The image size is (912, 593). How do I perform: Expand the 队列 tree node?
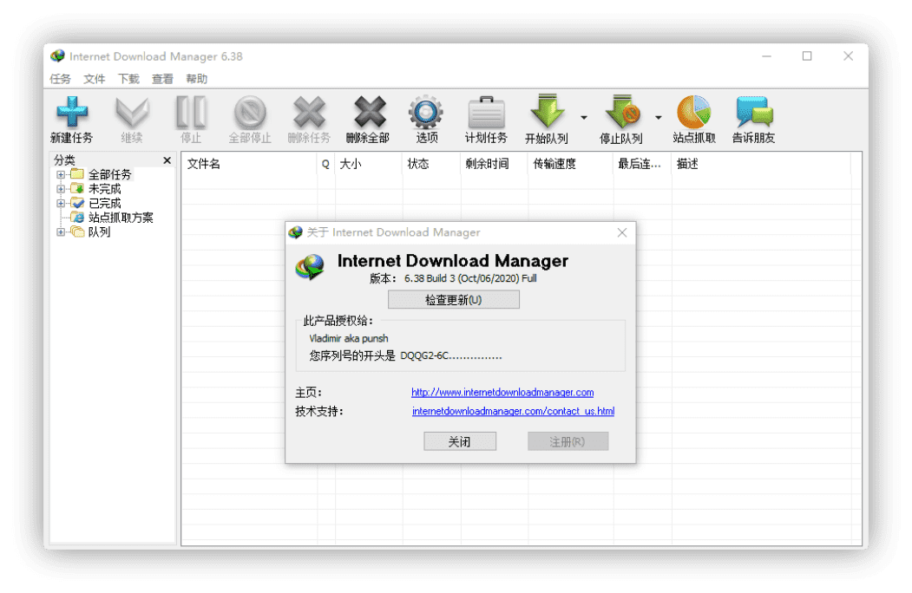click(61, 232)
